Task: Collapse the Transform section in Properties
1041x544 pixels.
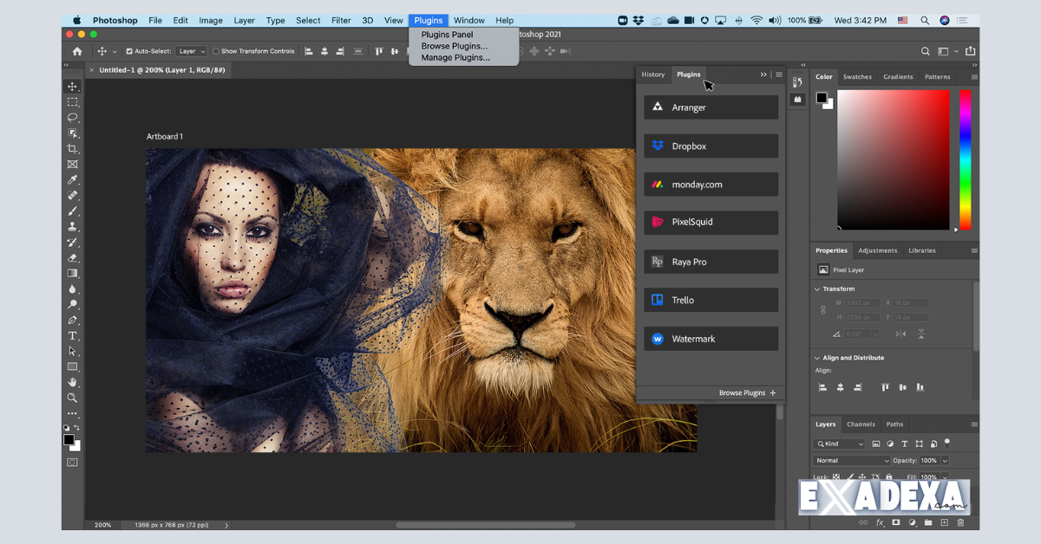Action: 816,288
